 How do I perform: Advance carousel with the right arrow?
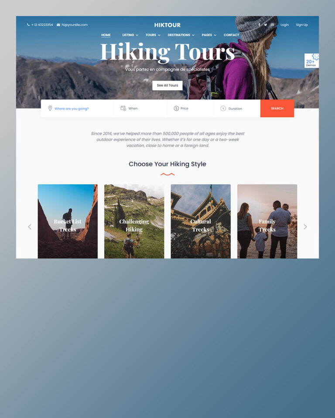click(305, 227)
